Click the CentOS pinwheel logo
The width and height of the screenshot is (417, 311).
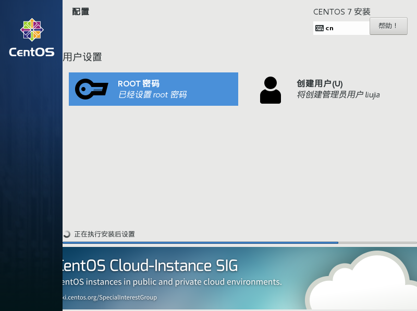32,30
